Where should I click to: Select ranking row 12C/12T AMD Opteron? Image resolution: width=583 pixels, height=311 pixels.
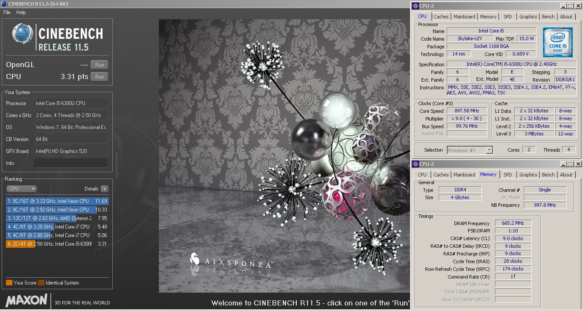coord(57,218)
